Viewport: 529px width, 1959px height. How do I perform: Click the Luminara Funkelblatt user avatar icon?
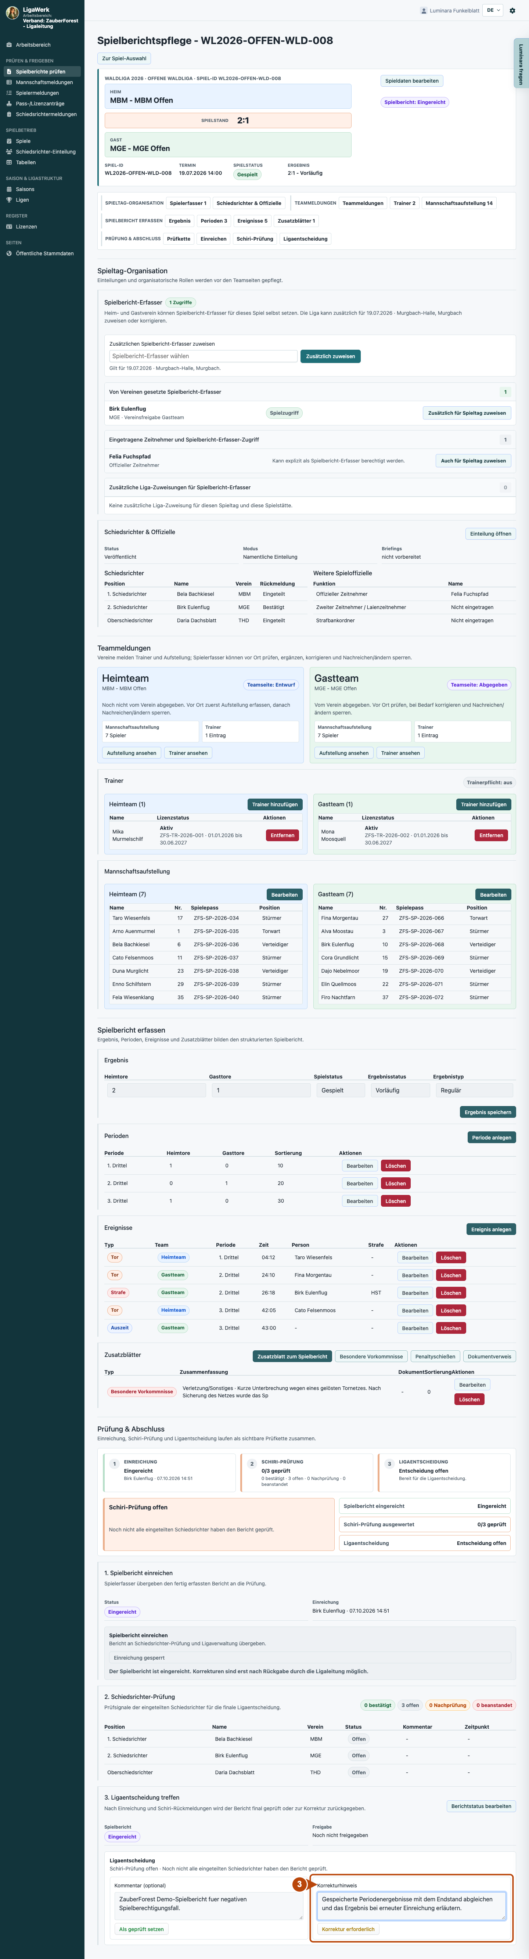point(423,11)
